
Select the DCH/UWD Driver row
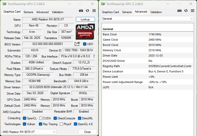[148, 61]
